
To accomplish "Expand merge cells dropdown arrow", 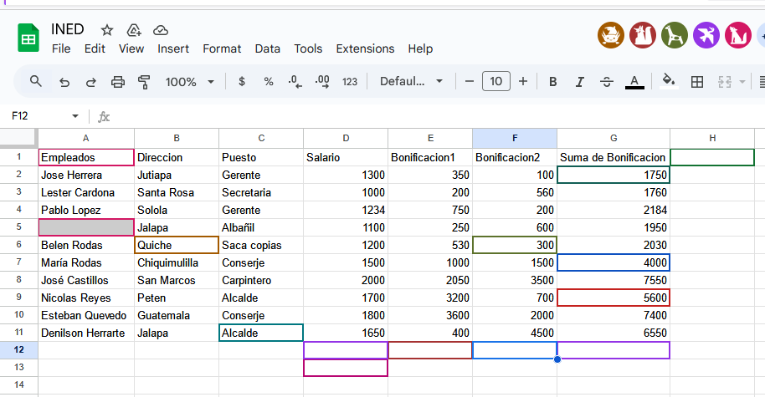I will click(742, 82).
